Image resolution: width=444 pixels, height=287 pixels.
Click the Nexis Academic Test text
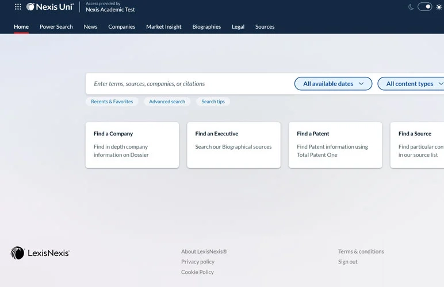tap(110, 10)
